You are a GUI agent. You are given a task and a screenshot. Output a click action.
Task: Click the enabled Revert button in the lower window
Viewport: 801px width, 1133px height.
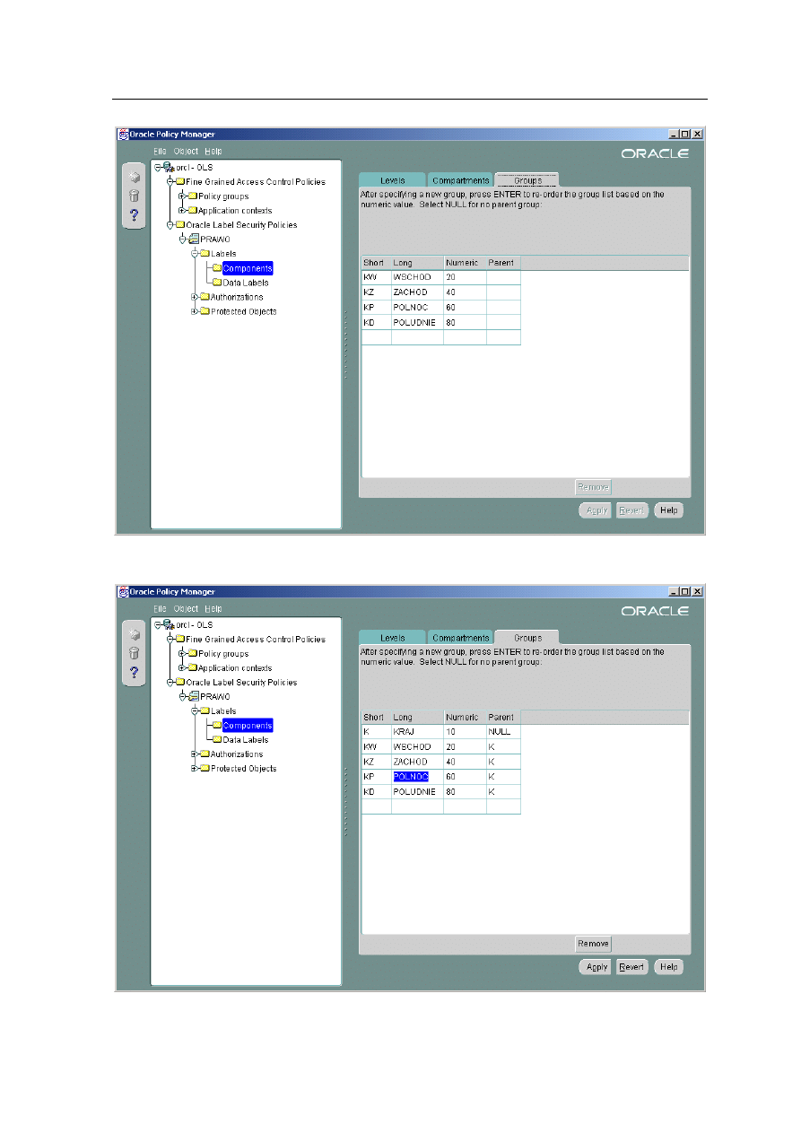631,967
